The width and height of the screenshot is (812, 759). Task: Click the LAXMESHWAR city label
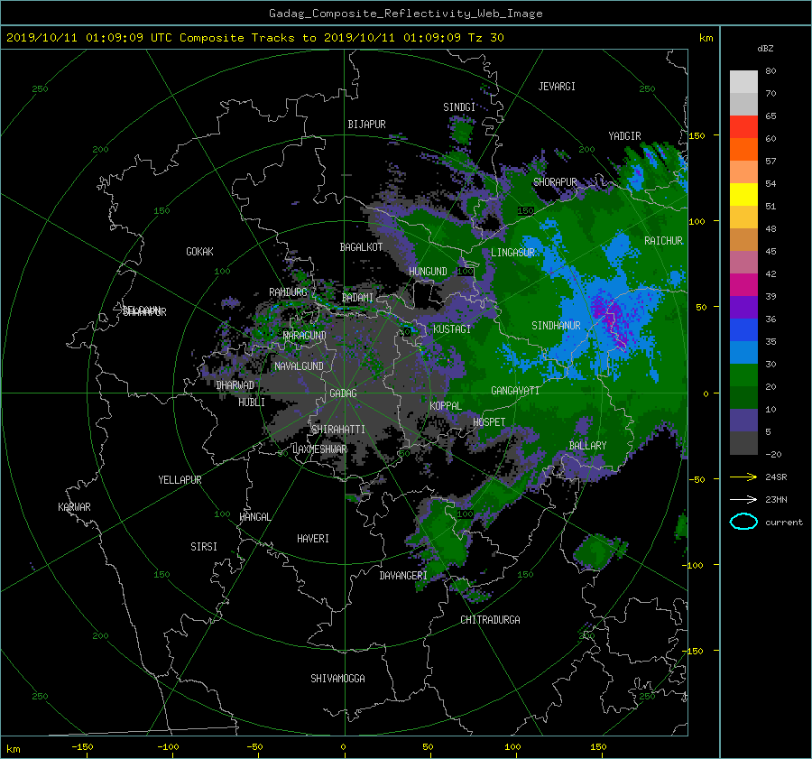[x=319, y=449]
